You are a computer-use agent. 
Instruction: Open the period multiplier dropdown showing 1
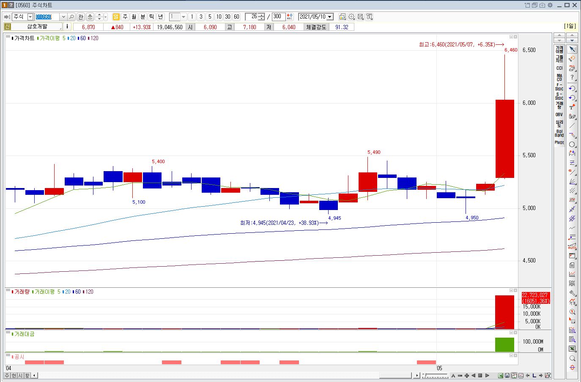184,17
